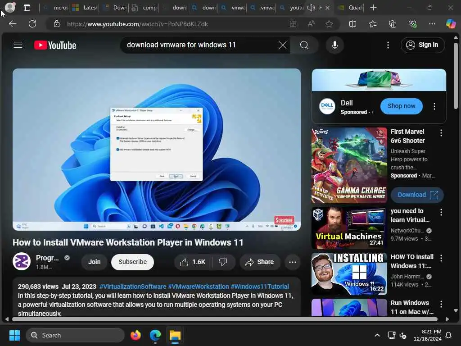Open the channel avatar

pyautogui.click(x=22, y=261)
